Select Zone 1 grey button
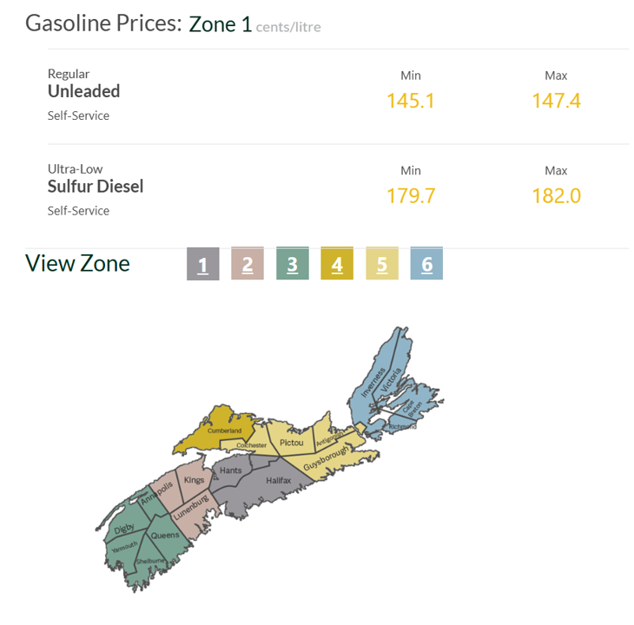The width and height of the screenshot is (634, 625). [x=202, y=265]
